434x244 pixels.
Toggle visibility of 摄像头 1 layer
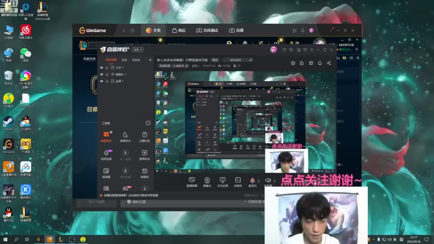101,74
